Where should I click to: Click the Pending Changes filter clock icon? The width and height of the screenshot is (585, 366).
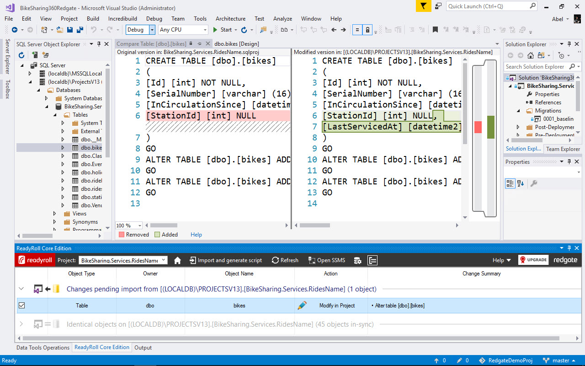click(561, 55)
